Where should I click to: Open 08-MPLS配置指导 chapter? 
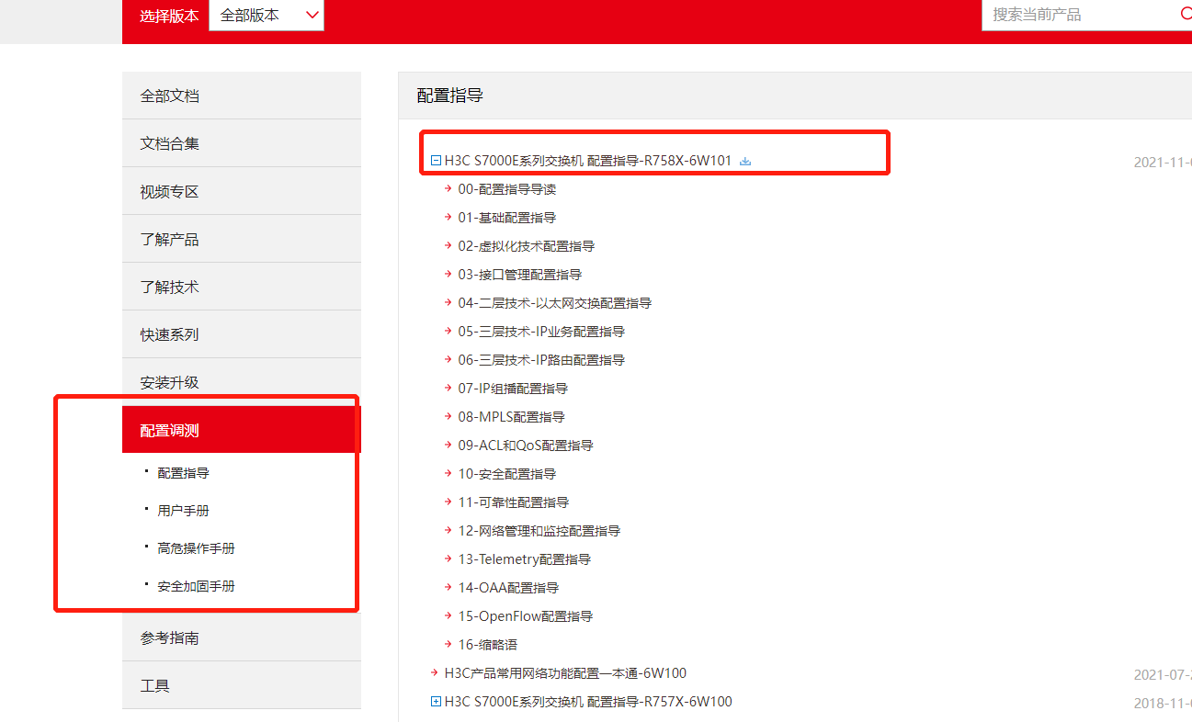coord(512,417)
